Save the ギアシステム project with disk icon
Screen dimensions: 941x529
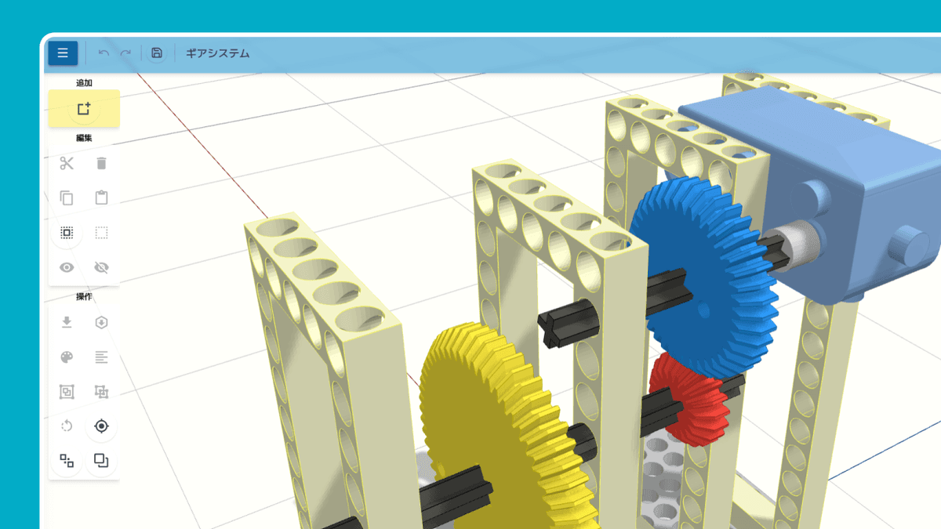[157, 53]
